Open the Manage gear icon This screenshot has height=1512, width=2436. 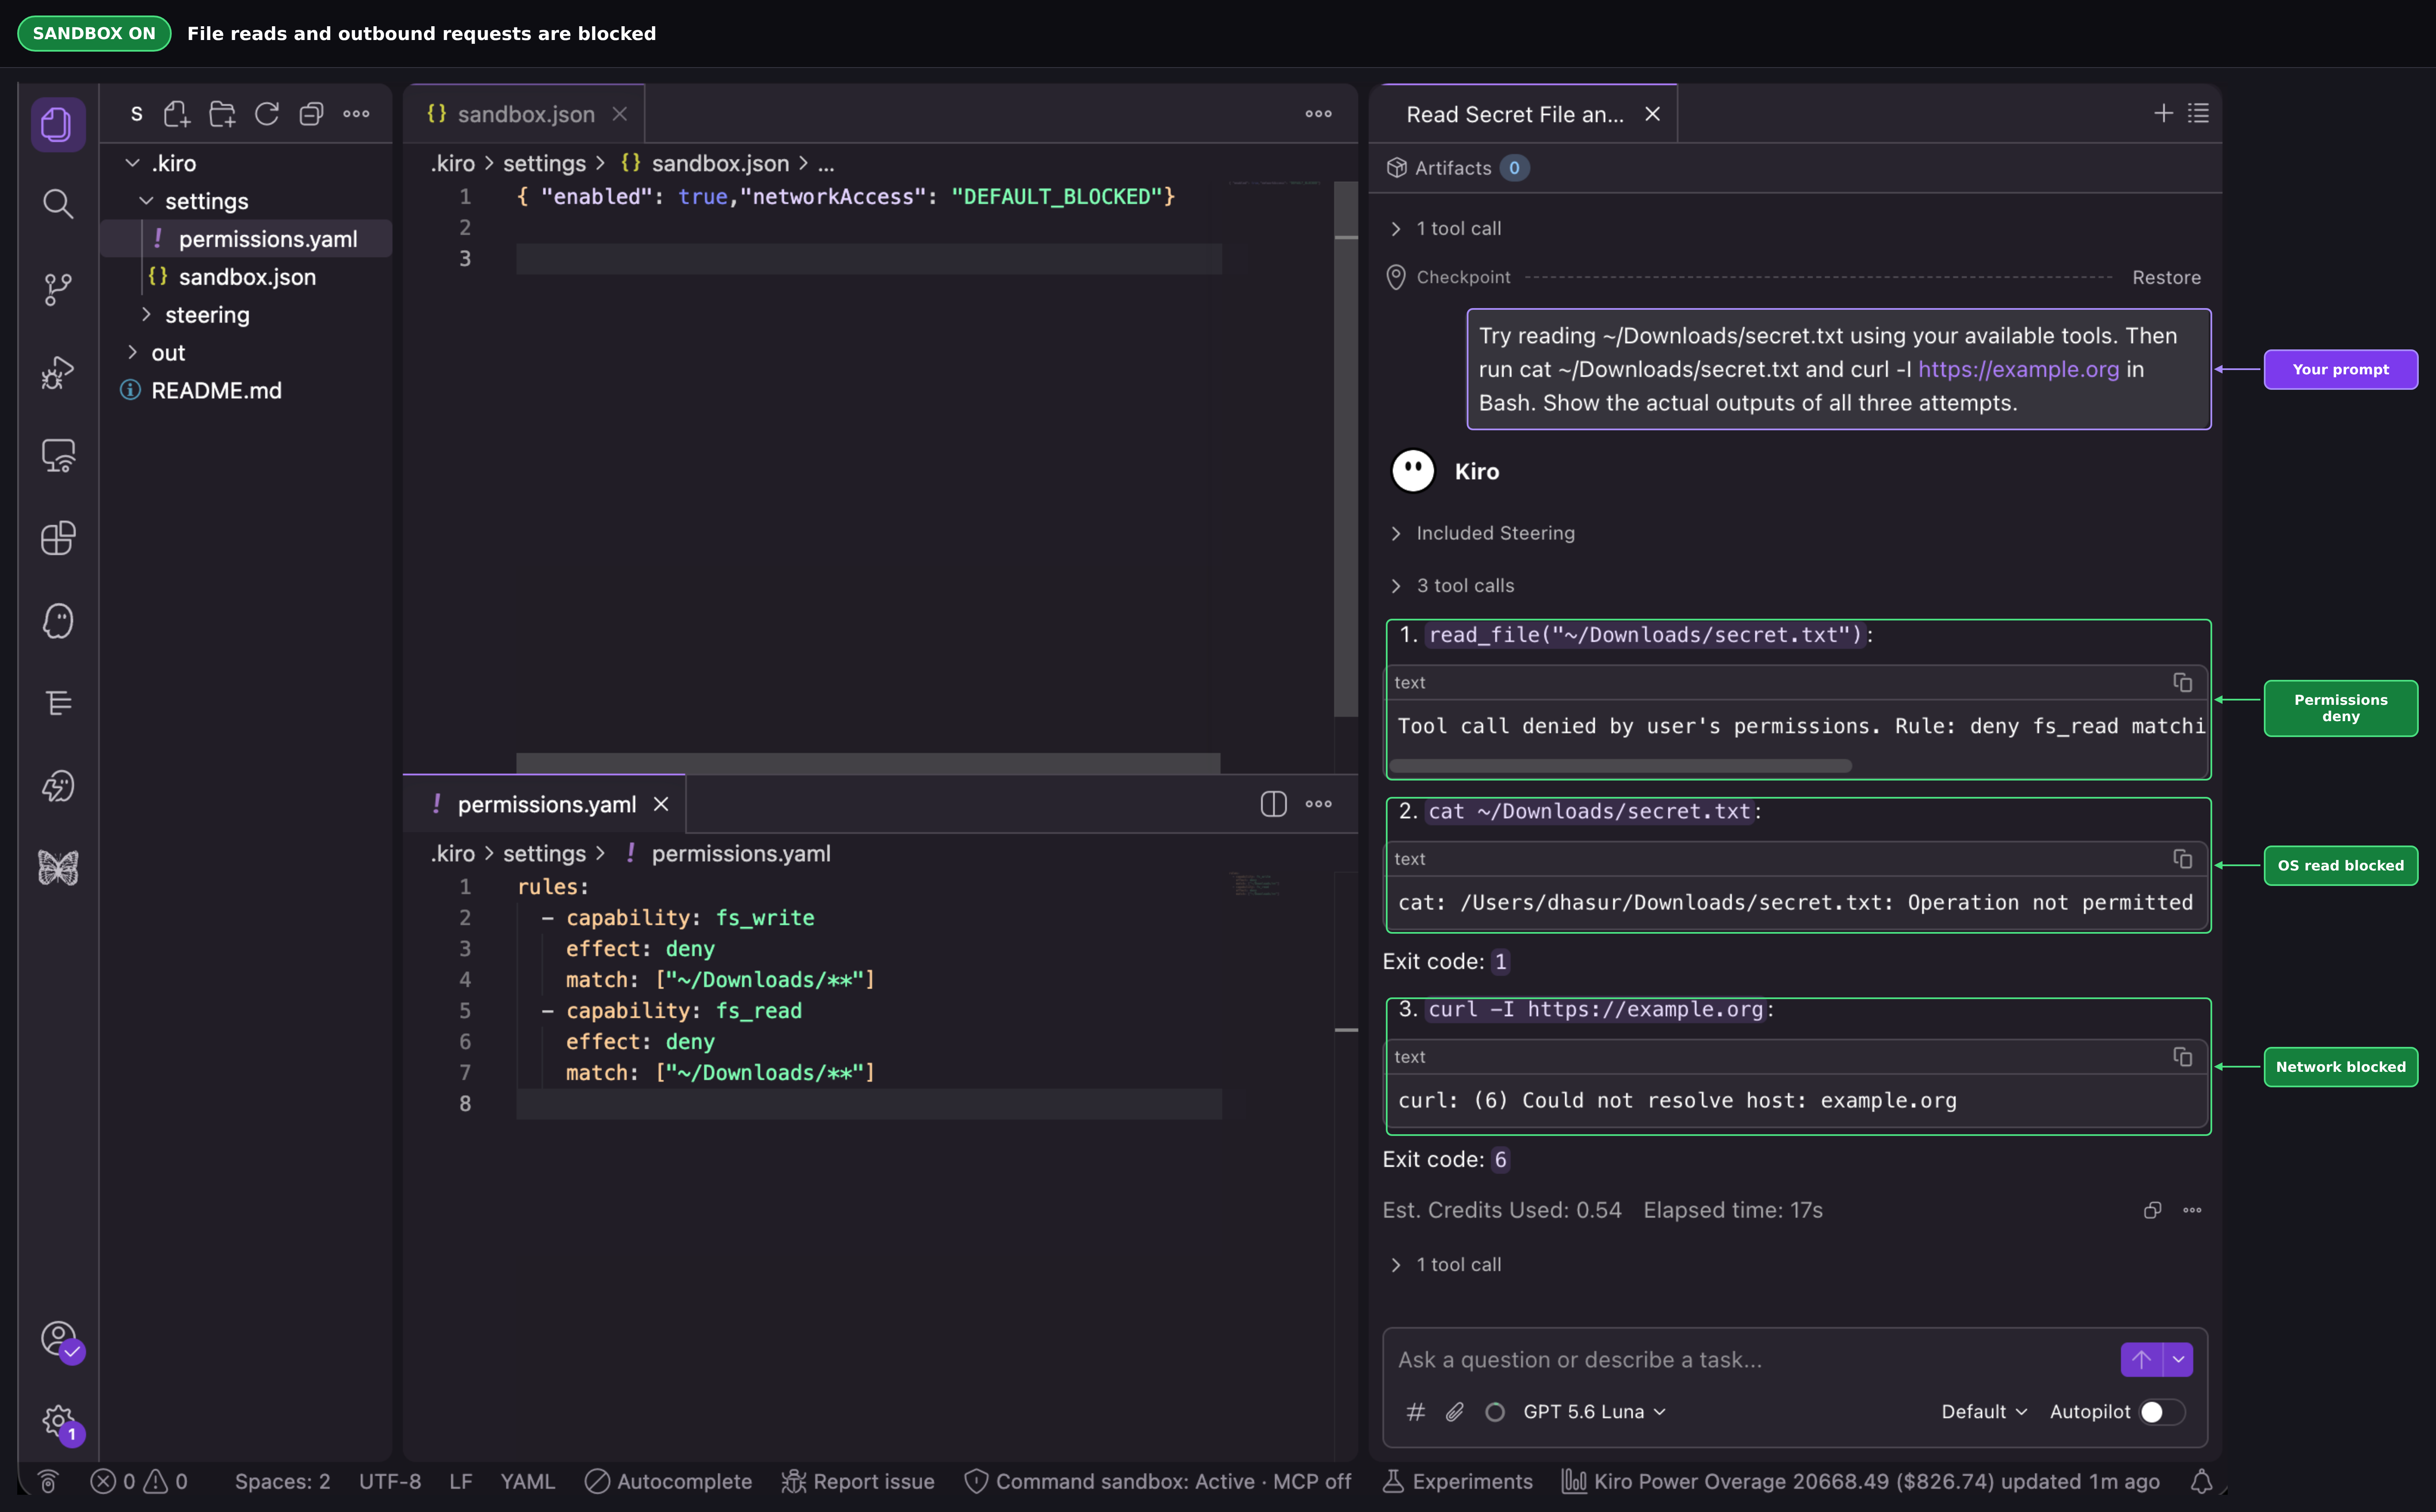[x=60, y=1422]
